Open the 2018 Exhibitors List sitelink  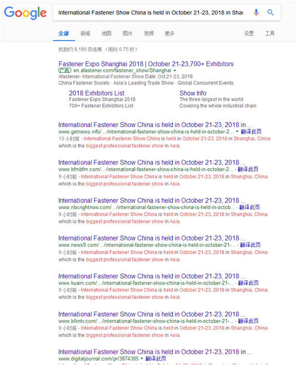pyautogui.click(x=96, y=93)
